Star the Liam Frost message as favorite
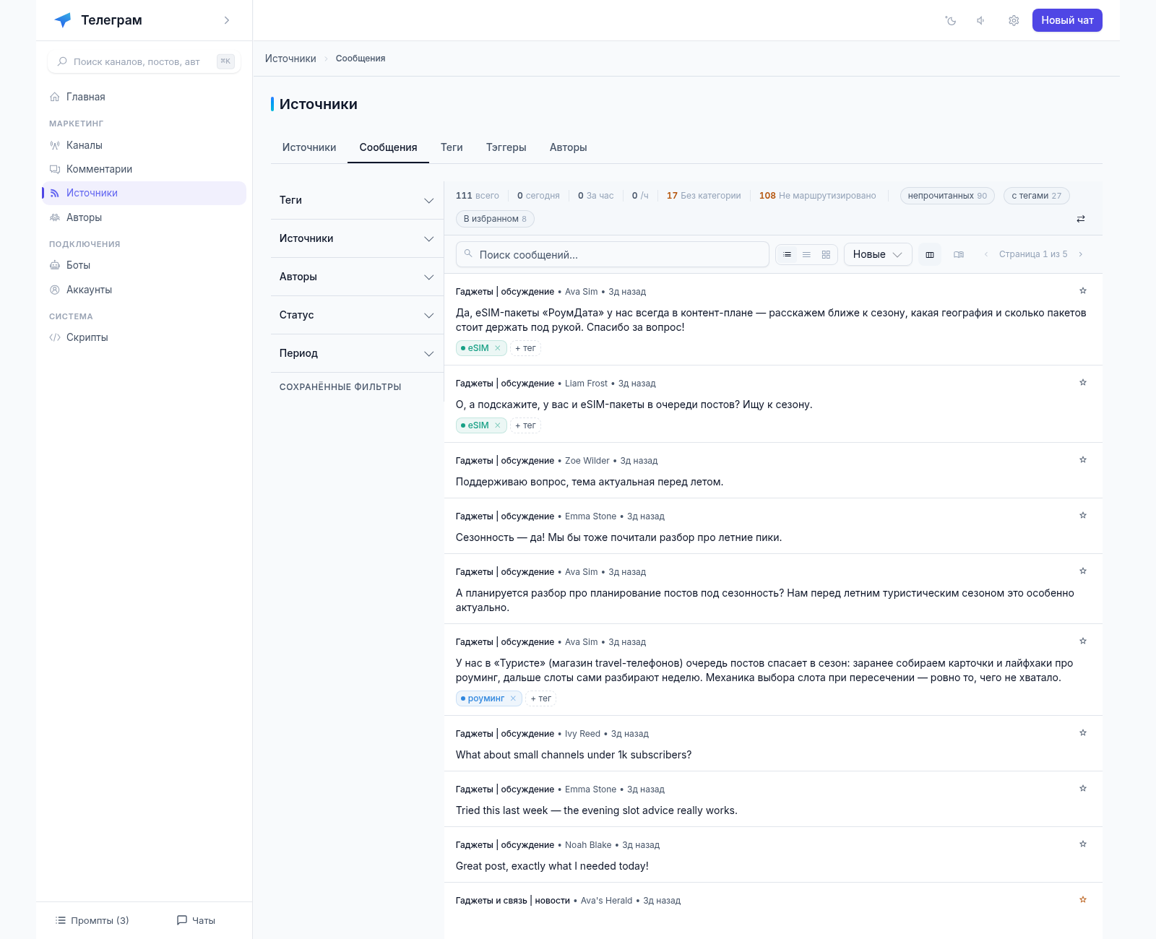Screen dimensions: 1156x939 pyautogui.click(x=1083, y=382)
